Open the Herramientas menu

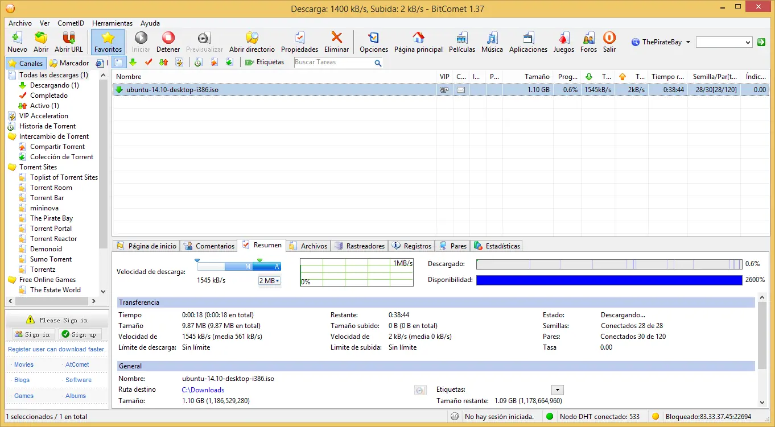(112, 23)
